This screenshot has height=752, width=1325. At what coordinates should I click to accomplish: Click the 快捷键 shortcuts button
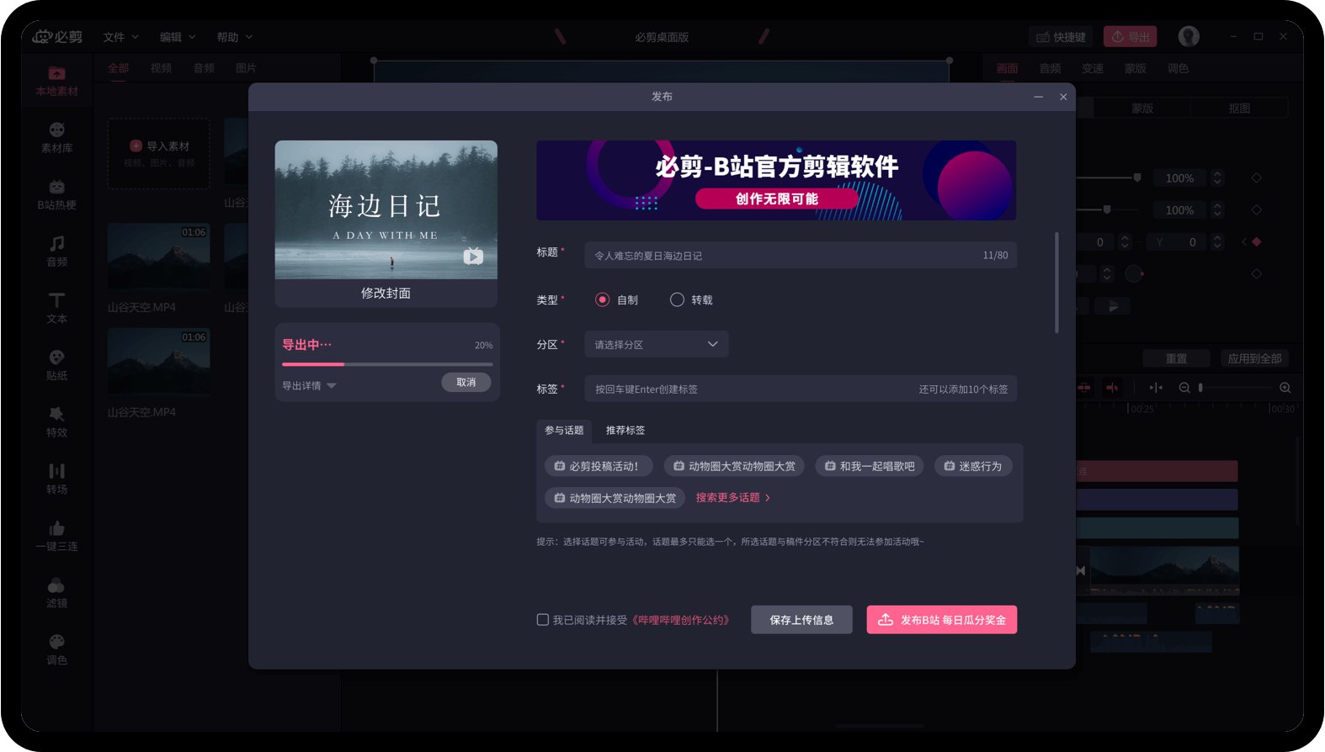pos(1061,37)
